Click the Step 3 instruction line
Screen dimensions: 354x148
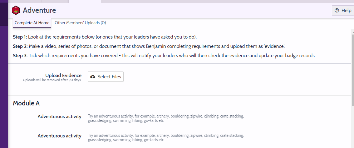(x=164, y=56)
